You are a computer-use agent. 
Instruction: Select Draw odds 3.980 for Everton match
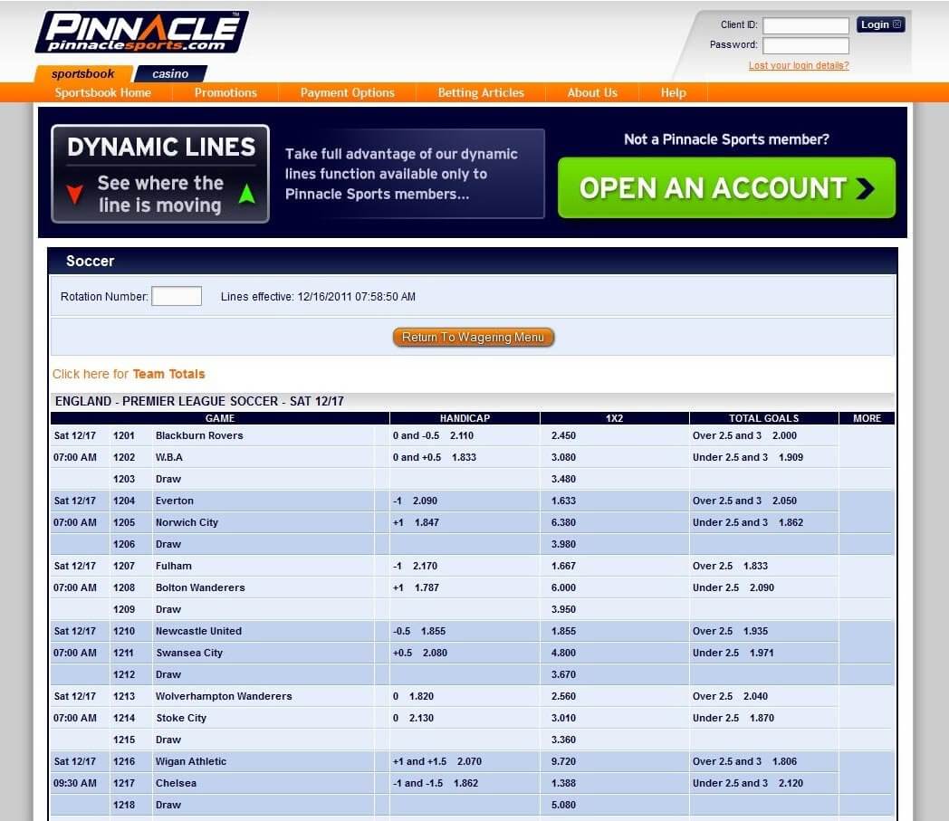click(563, 545)
